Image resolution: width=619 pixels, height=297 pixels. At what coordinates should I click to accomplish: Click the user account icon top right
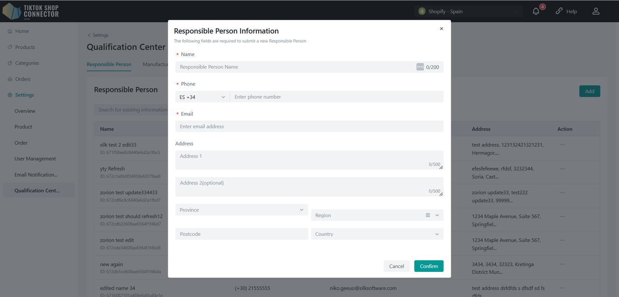[x=596, y=11]
